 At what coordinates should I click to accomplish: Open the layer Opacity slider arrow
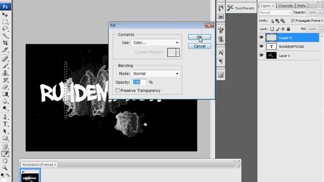click(320, 12)
